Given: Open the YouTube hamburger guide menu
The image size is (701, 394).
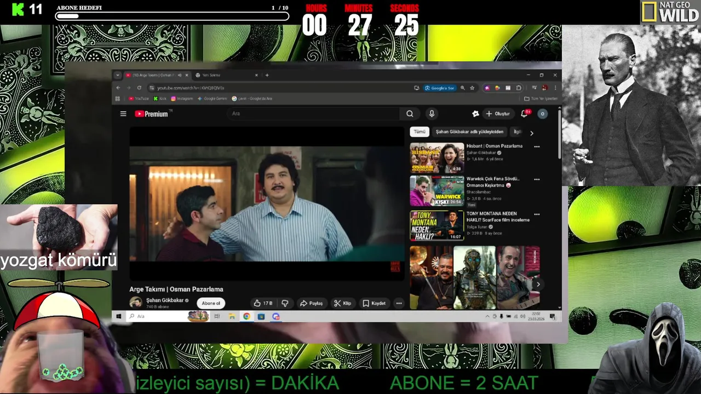Looking at the screenshot, I should pyautogui.click(x=123, y=114).
